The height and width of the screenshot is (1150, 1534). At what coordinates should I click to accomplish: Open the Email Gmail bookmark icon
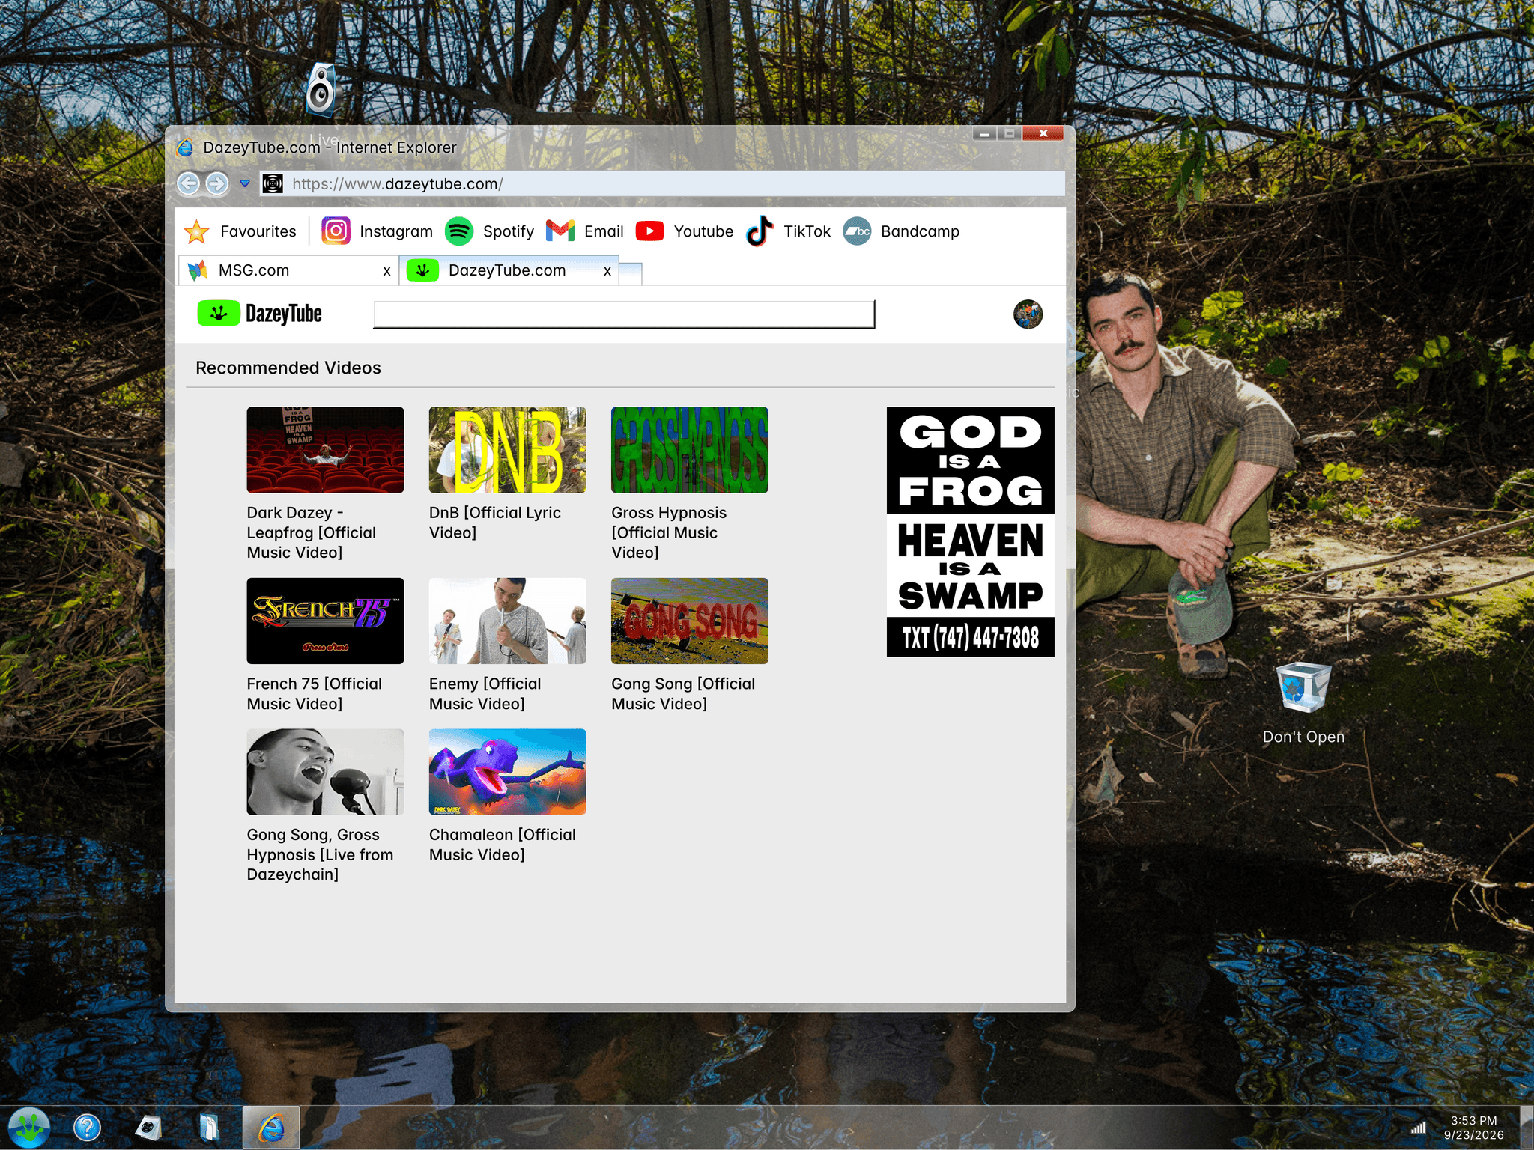click(x=560, y=231)
